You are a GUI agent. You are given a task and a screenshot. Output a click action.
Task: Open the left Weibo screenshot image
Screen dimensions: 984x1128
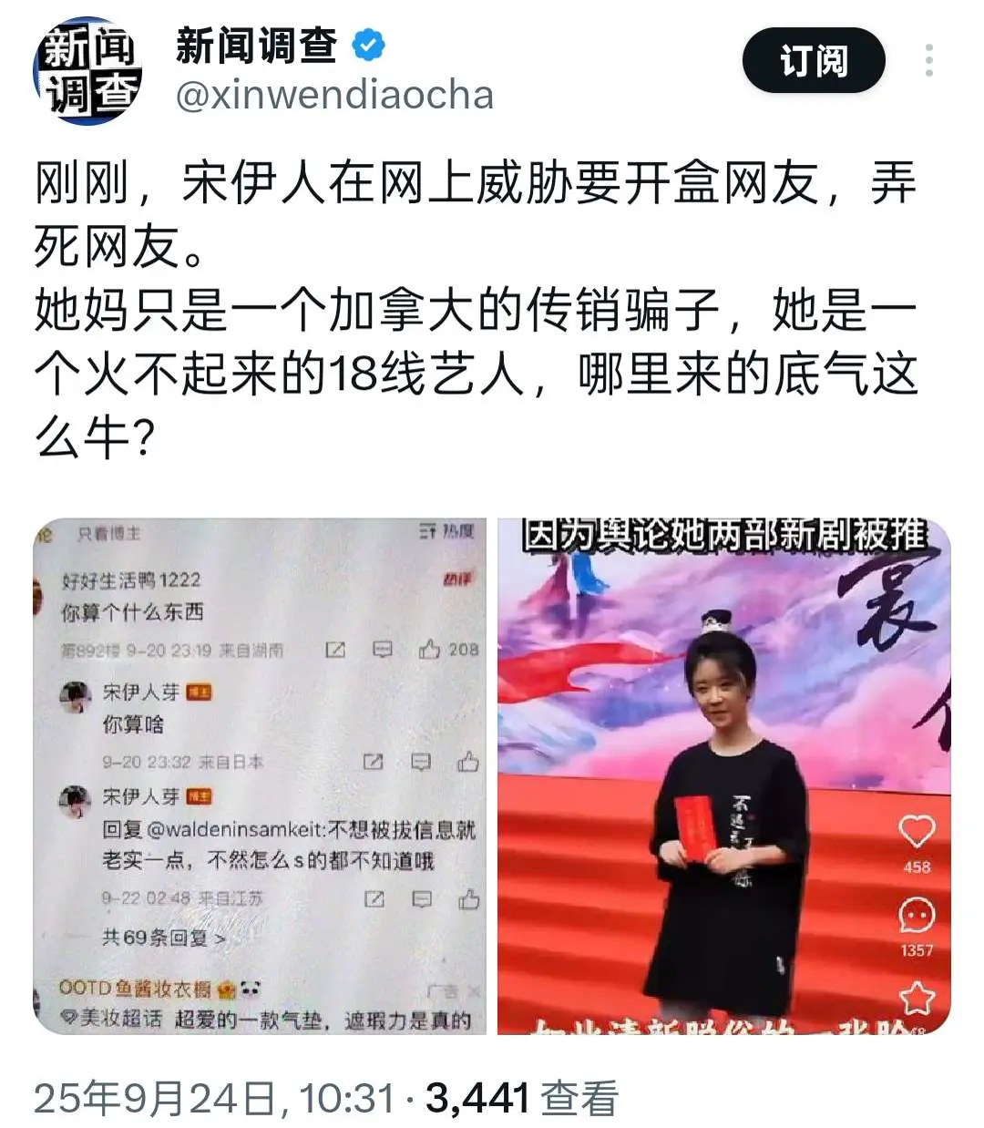tap(260, 776)
